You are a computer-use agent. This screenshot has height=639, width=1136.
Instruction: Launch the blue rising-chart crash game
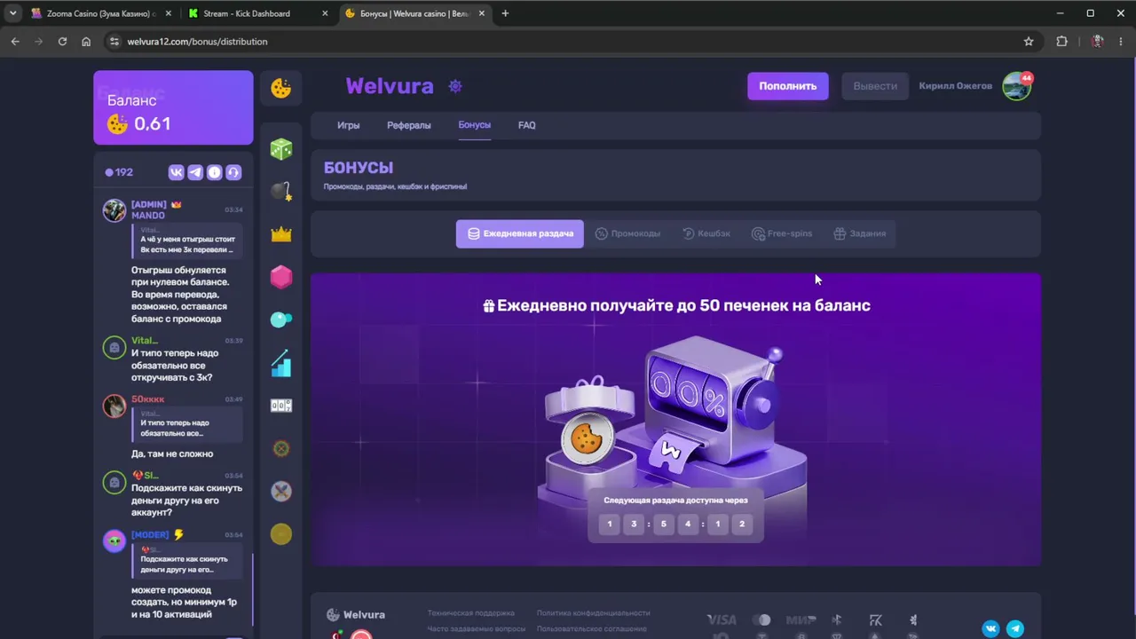pyautogui.click(x=281, y=363)
